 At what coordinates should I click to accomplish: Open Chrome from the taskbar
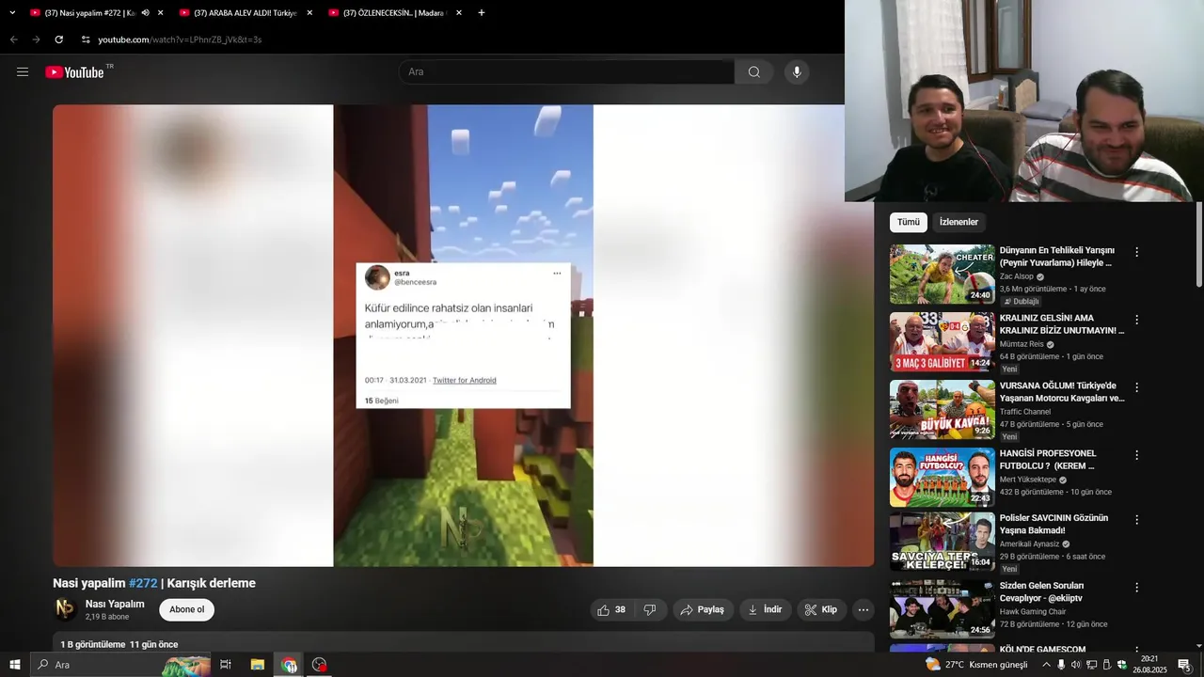point(289,665)
